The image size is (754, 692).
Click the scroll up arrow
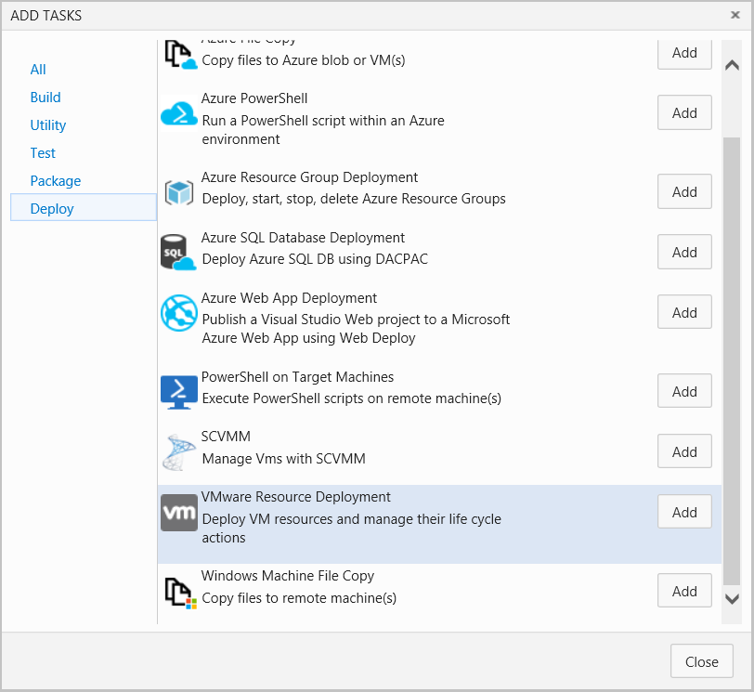point(732,65)
